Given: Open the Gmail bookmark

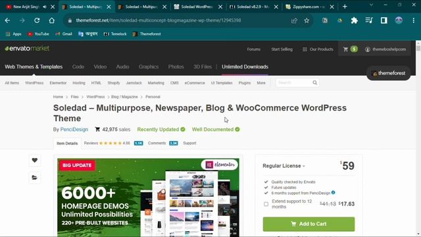Looking at the screenshot, I should 64,34.
